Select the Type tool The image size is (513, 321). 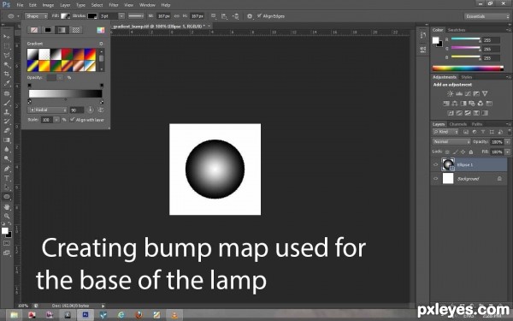[x=7, y=178]
